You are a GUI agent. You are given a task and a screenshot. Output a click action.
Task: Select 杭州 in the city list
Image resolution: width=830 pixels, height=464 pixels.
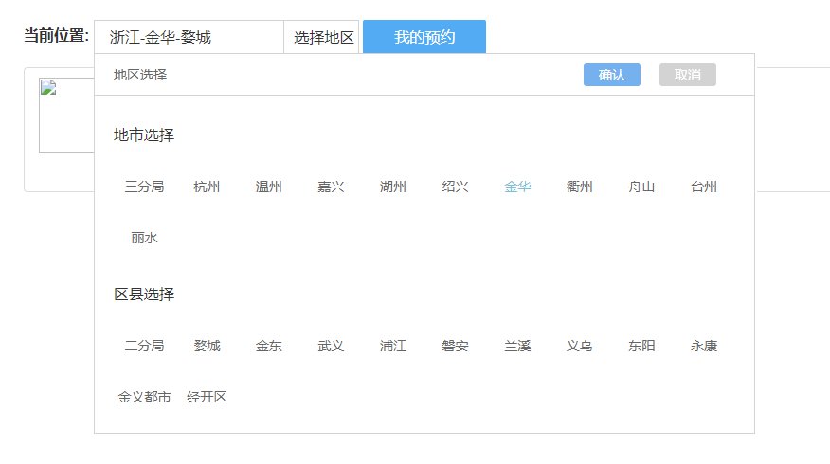click(x=207, y=187)
